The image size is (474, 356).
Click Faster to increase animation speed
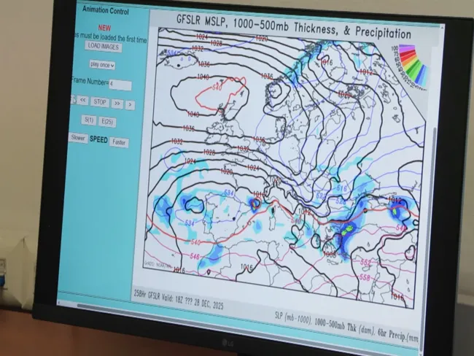pyautogui.click(x=119, y=142)
